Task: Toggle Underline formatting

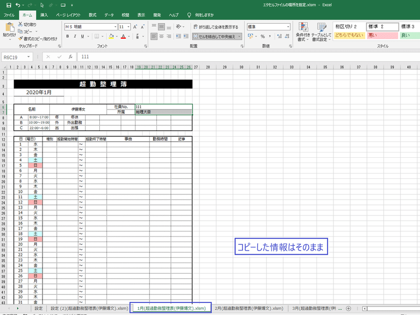Action: point(82,36)
